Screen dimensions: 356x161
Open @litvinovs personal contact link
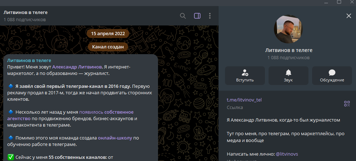click(x=287, y=154)
